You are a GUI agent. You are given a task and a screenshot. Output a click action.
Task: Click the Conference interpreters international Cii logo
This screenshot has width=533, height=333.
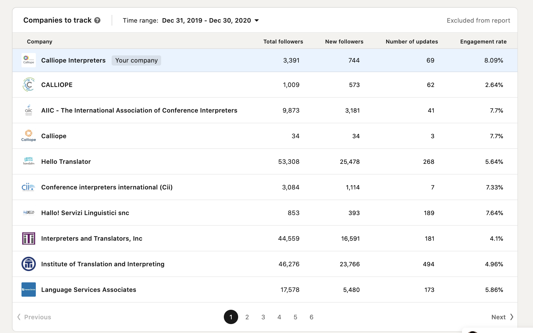(29, 187)
